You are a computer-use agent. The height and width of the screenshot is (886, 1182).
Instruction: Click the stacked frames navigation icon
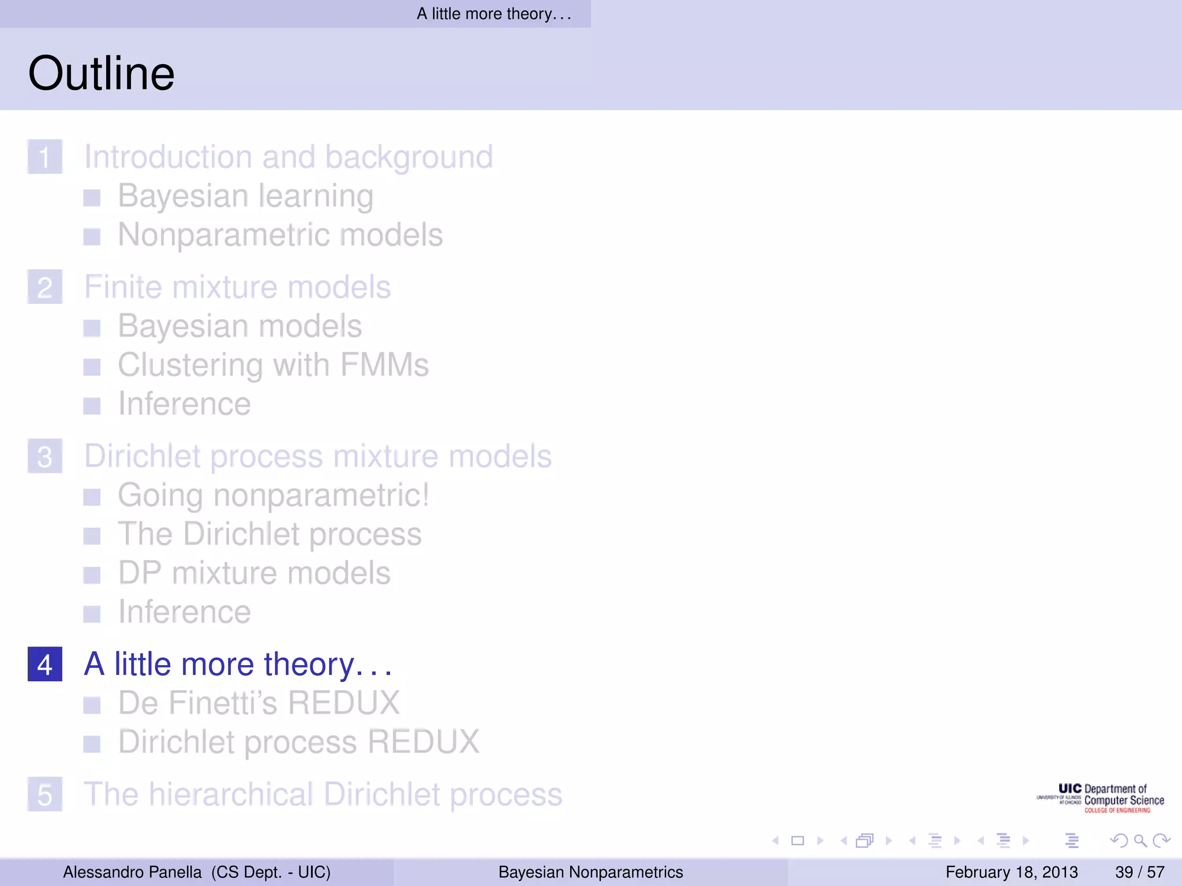click(865, 840)
